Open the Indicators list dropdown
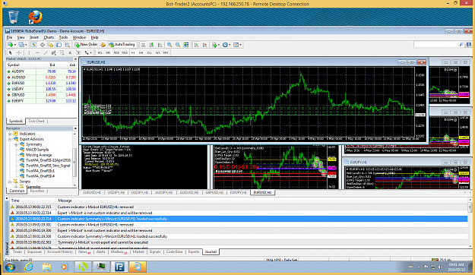This screenshot has width=475, height=275. coord(216,45)
